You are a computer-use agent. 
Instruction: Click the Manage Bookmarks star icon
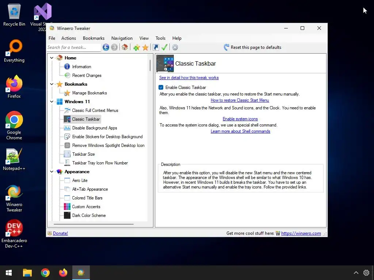pos(67,93)
